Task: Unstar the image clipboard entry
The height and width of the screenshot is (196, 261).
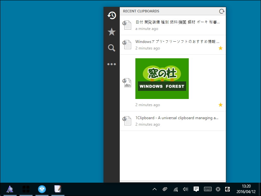Action: click(221, 105)
